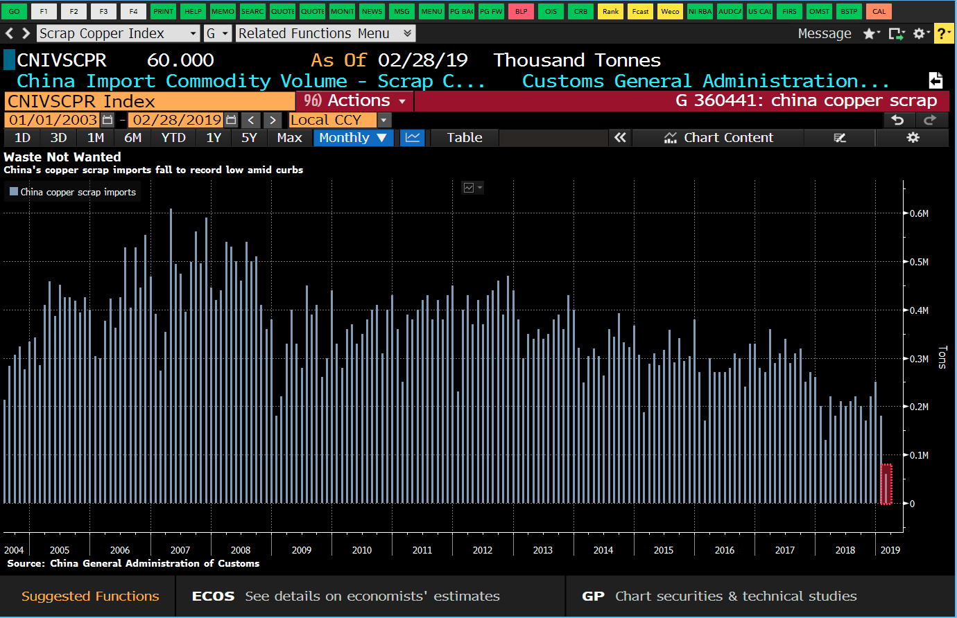The height and width of the screenshot is (618, 957).
Task: Click the yellow Rank key
Action: click(610, 11)
